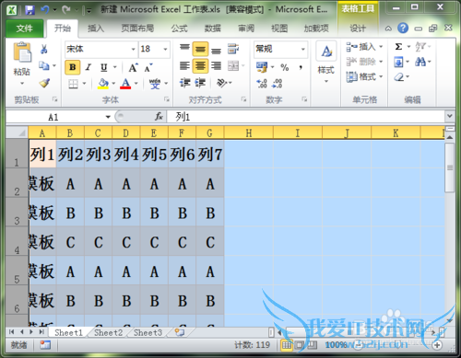Switch to the 数据 ribbon tab
This screenshot has height=358, width=461.
click(x=213, y=29)
